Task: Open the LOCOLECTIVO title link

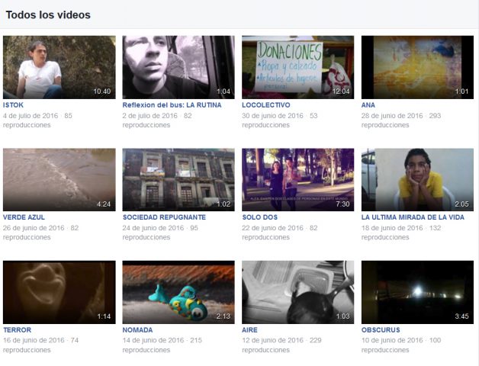Action: 265,105
